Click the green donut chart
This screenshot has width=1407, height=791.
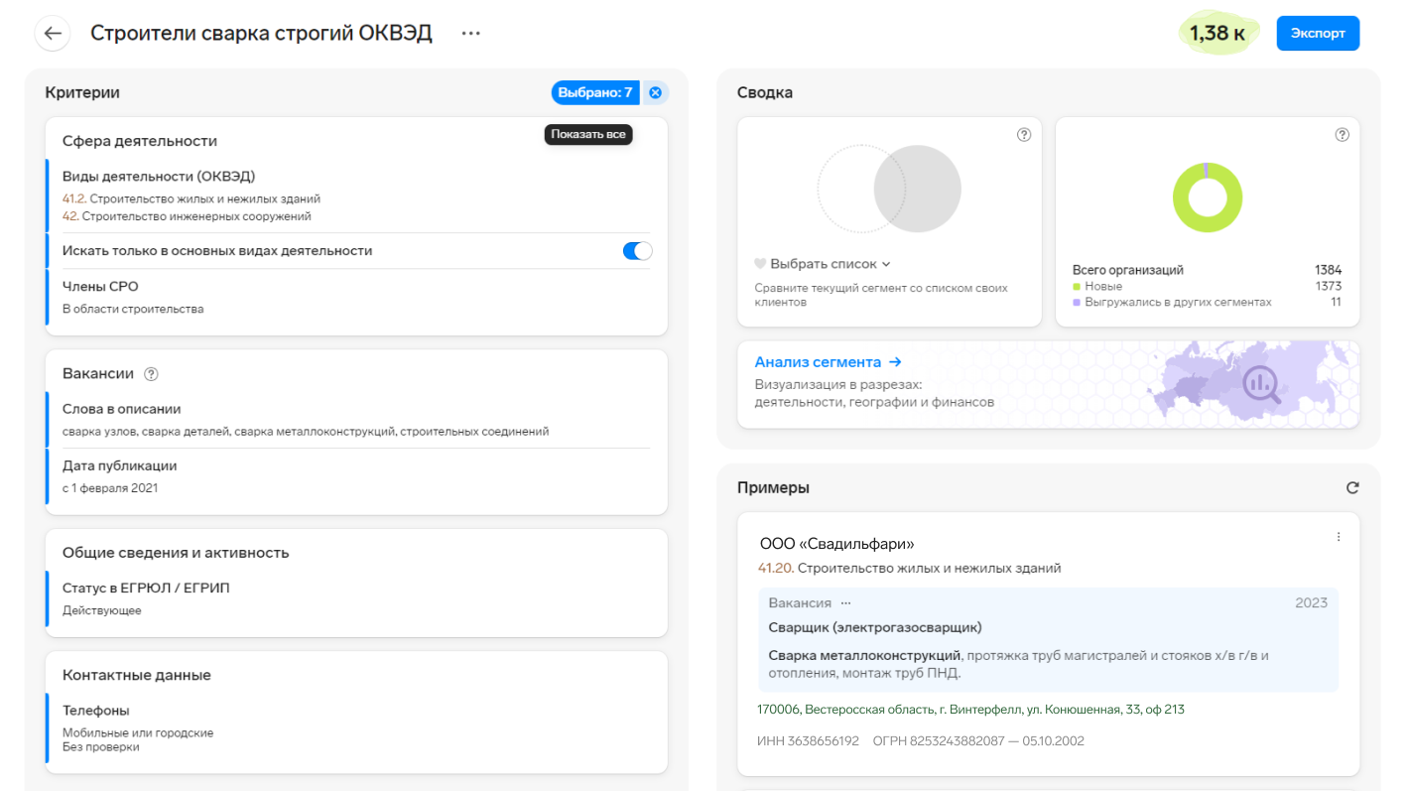(1207, 198)
